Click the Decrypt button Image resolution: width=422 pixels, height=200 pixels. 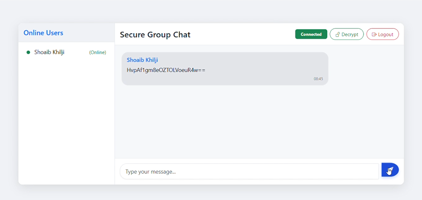347,34
